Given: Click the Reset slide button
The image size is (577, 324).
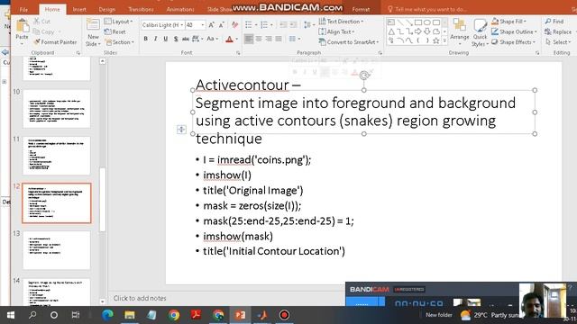Looking at the screenshot, I should click(114, 32).
